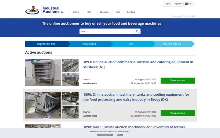The image size is (220, 138).
Task: Go to the Home menu item
Action: click(x=76, y=12)
